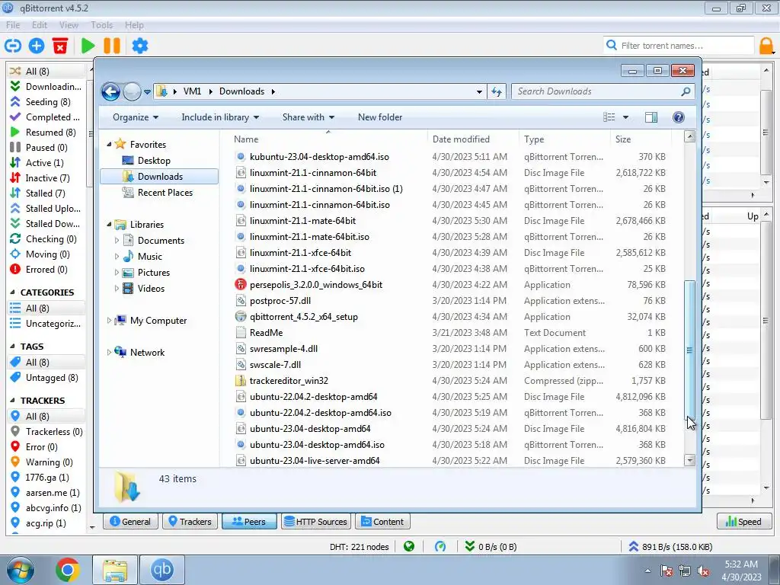Click VM1 in the address breadcrumb
The image size is (780, 585).
(192, 91)
